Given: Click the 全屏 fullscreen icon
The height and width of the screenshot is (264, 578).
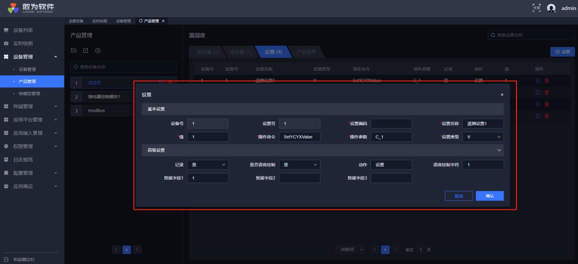Looking at the screenshot, I should click(537, 8).
